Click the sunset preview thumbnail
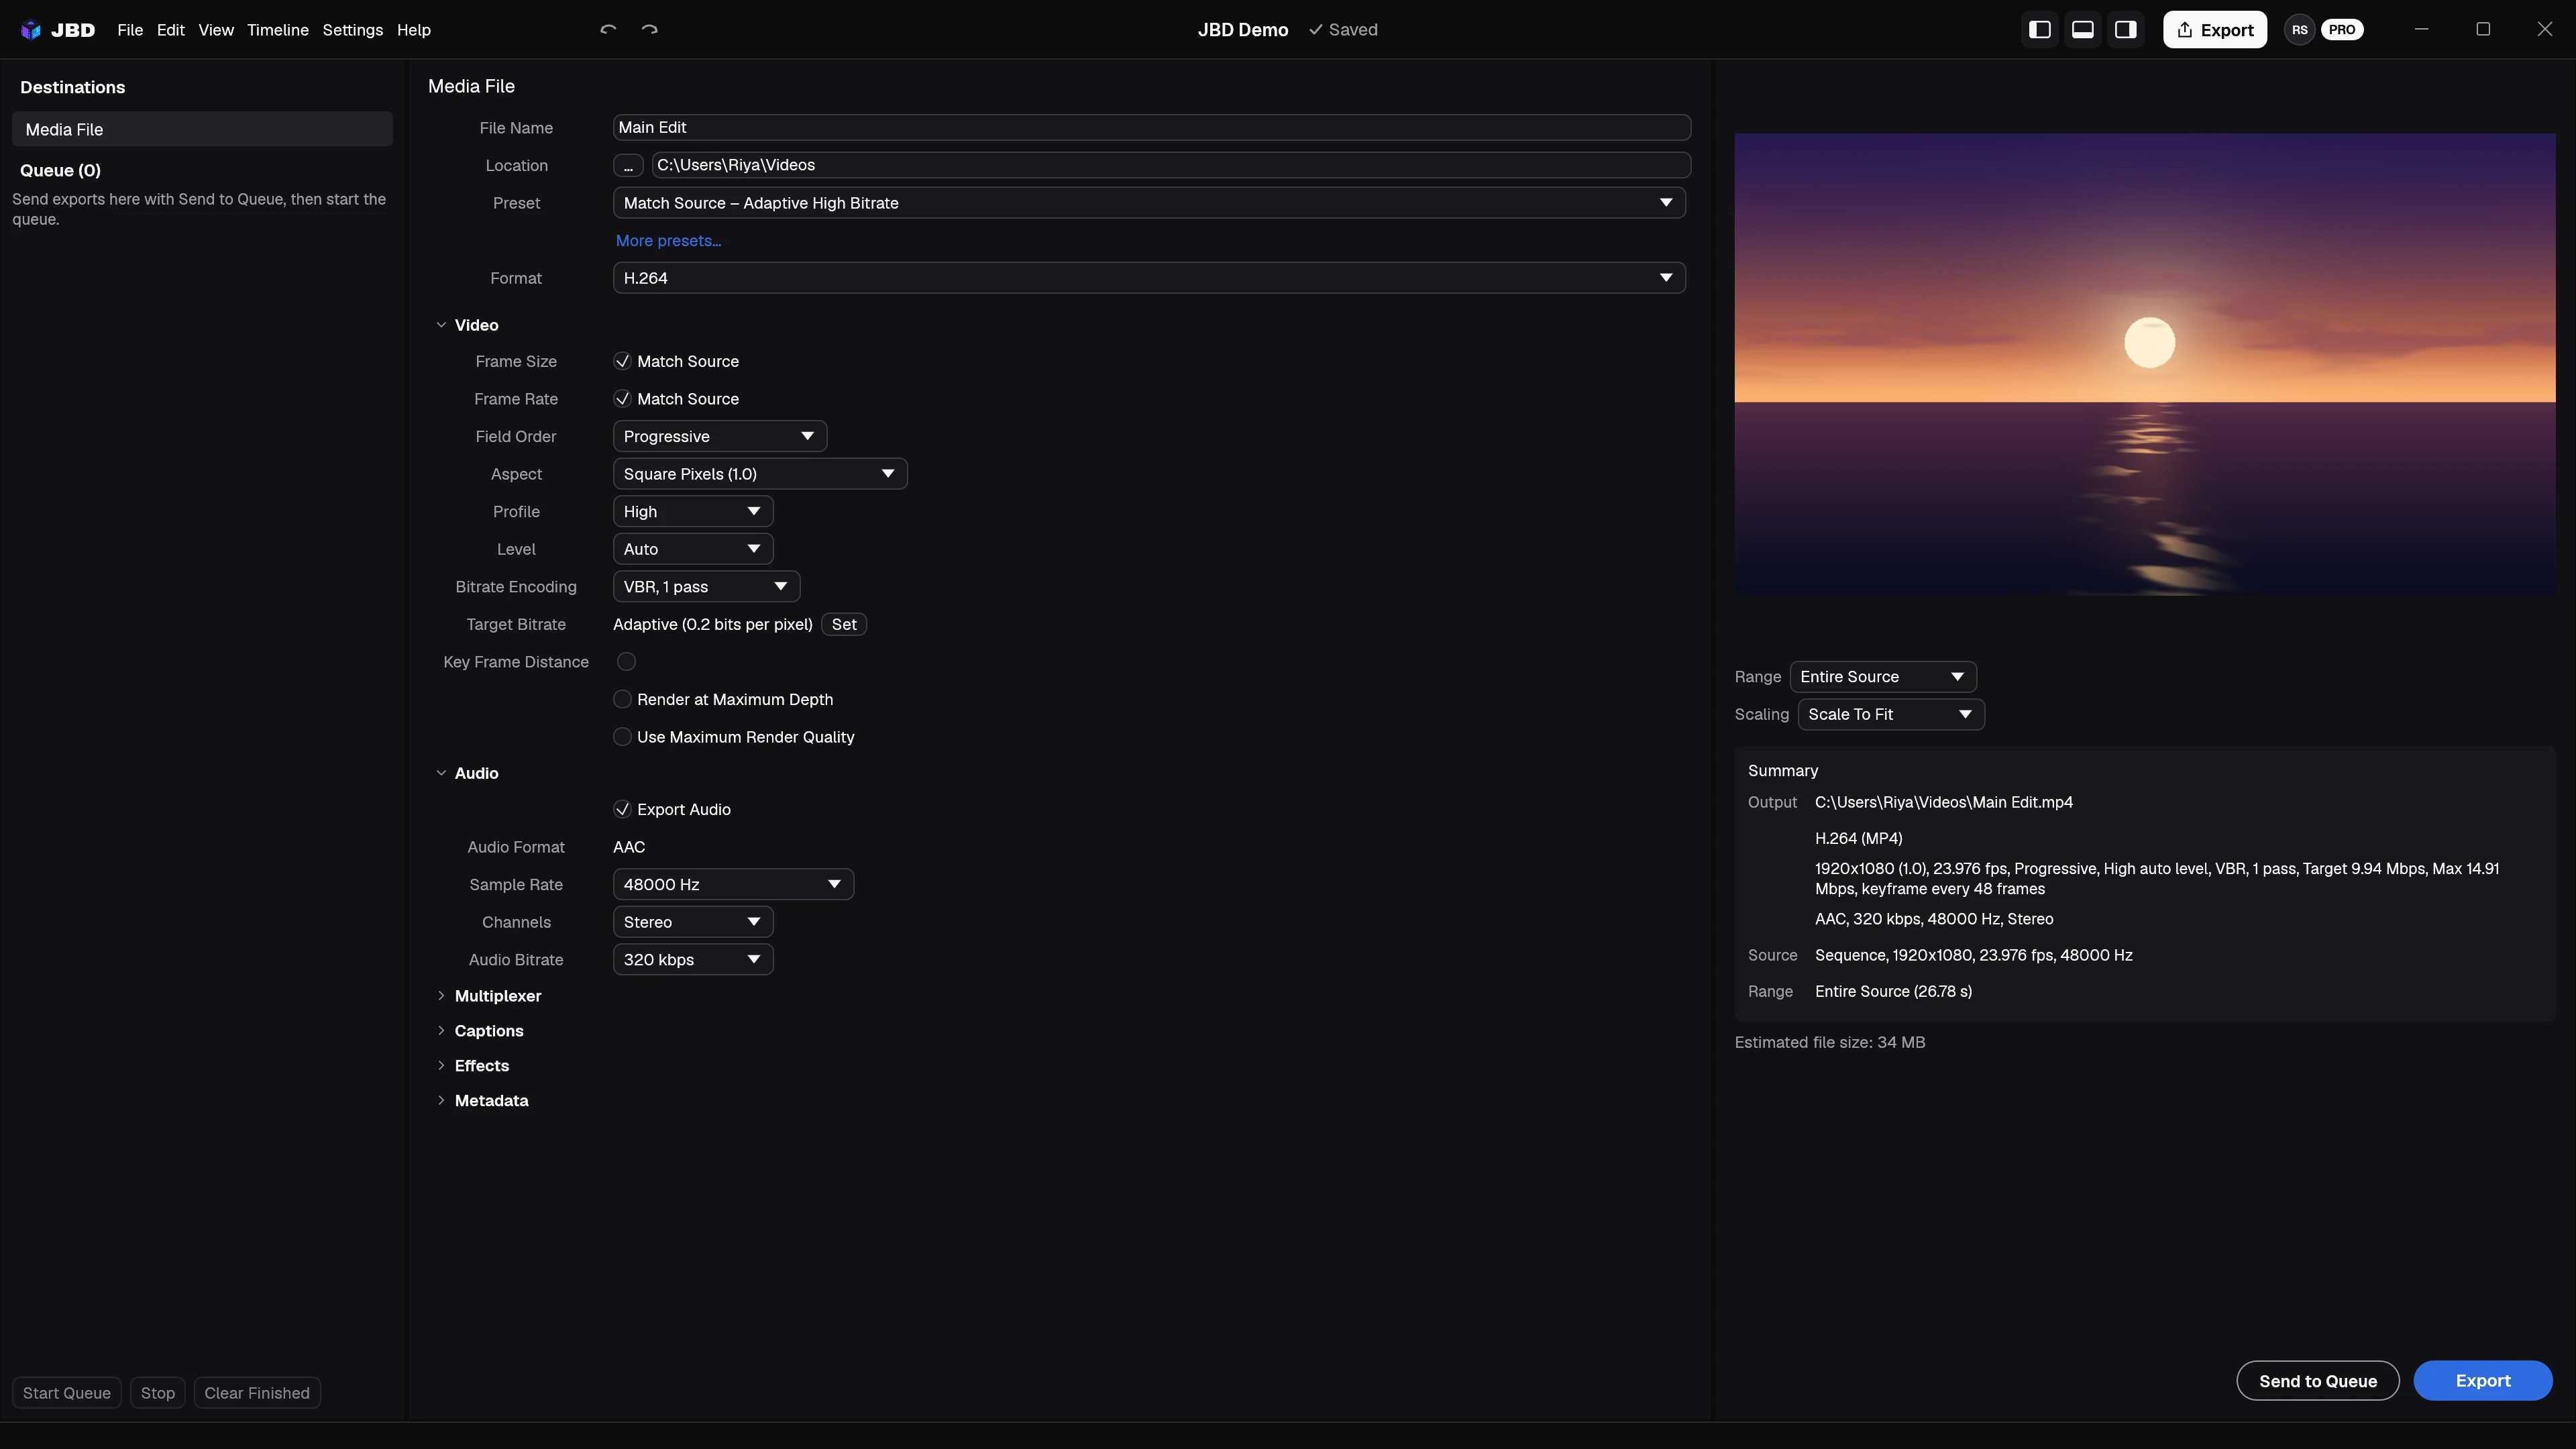This screenshot has width=2576, height=1449. tap(2145, 365)
